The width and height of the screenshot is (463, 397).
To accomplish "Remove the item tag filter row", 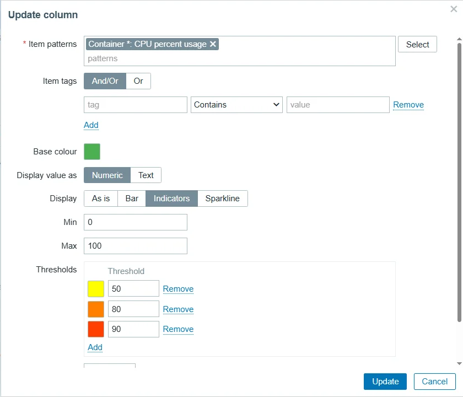I will click(x=408, y=105).
